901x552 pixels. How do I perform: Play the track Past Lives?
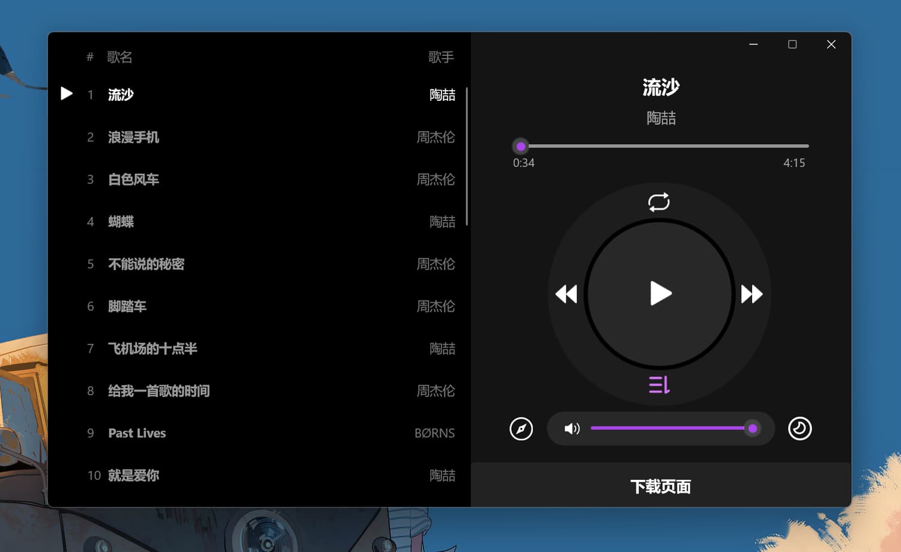[x=137, y=433]
